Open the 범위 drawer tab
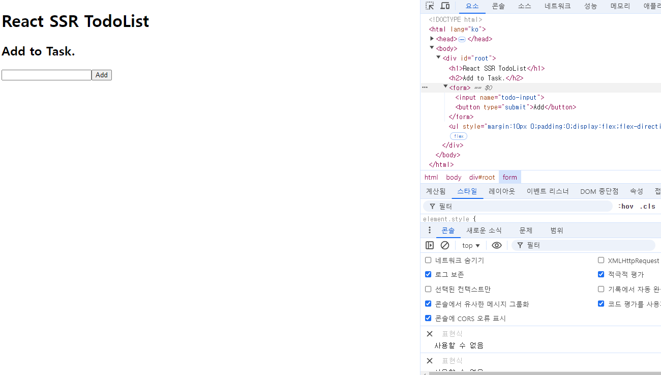661x375 pixels. point(557,230)
